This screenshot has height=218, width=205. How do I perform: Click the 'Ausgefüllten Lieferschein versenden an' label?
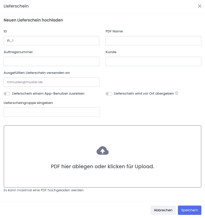pyautogui.click(x=37, y=73)
